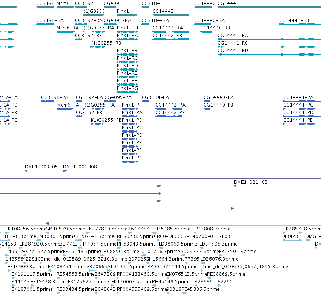Select EST GM10579.5prime label
The height and width of the screenshot is (295, 321).
point(65,229)
